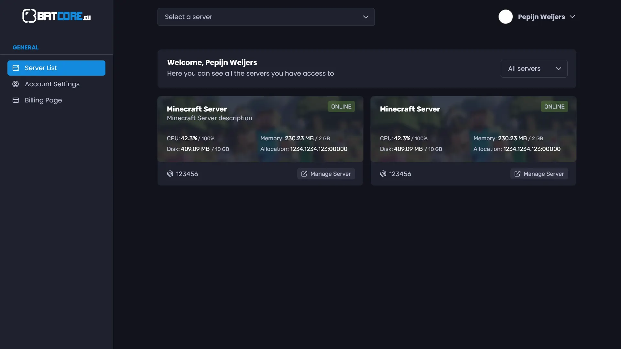The image size is (621, 349).
Task: Click the Batcore.eu logo
Action: click(57, 16)
